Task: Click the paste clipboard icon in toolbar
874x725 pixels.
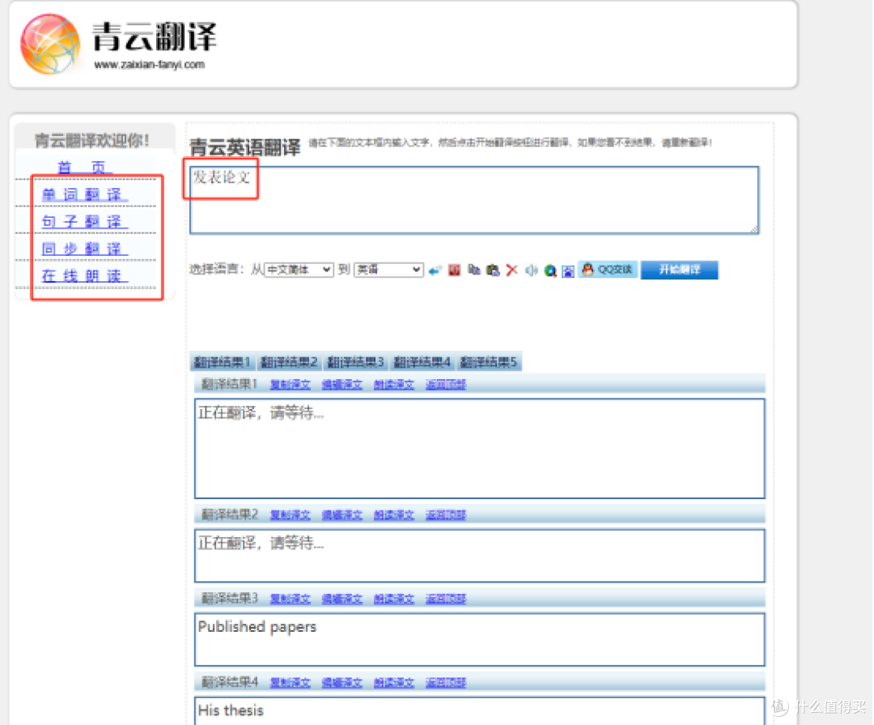Action: tap(493, 270)
